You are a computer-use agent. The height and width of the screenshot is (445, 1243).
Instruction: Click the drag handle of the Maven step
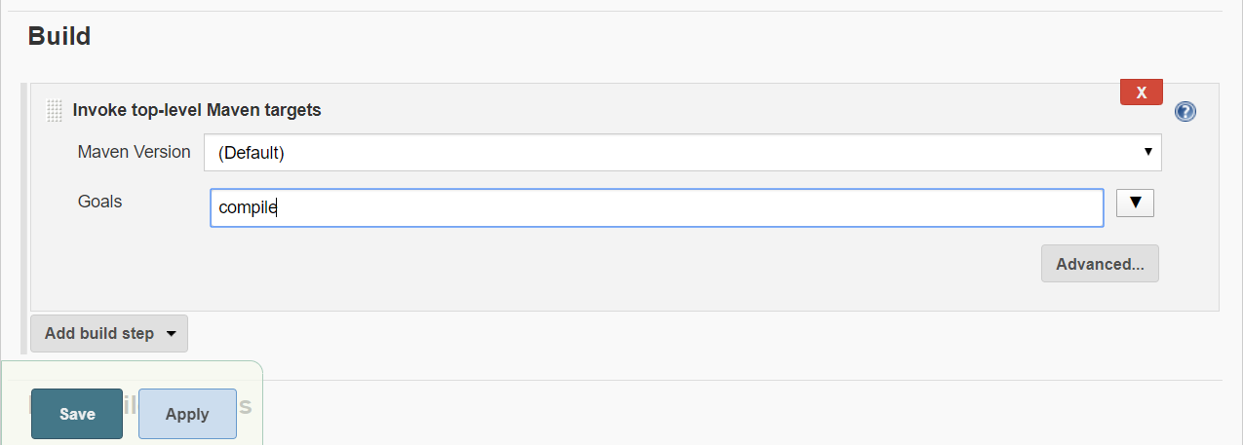(55, 111)
